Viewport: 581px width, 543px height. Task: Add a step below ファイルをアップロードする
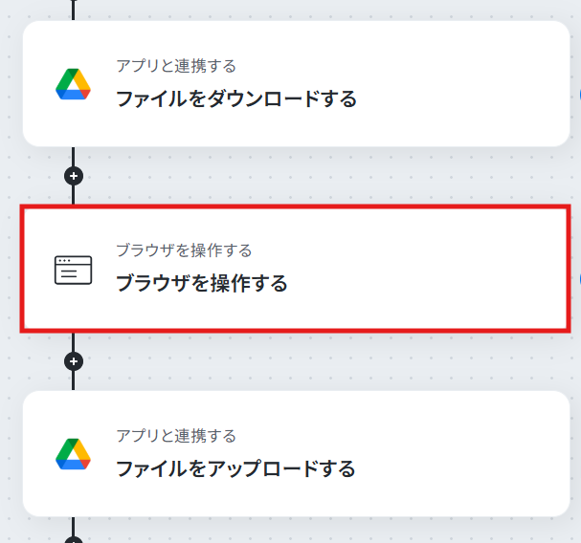click(x=74, y=539)
